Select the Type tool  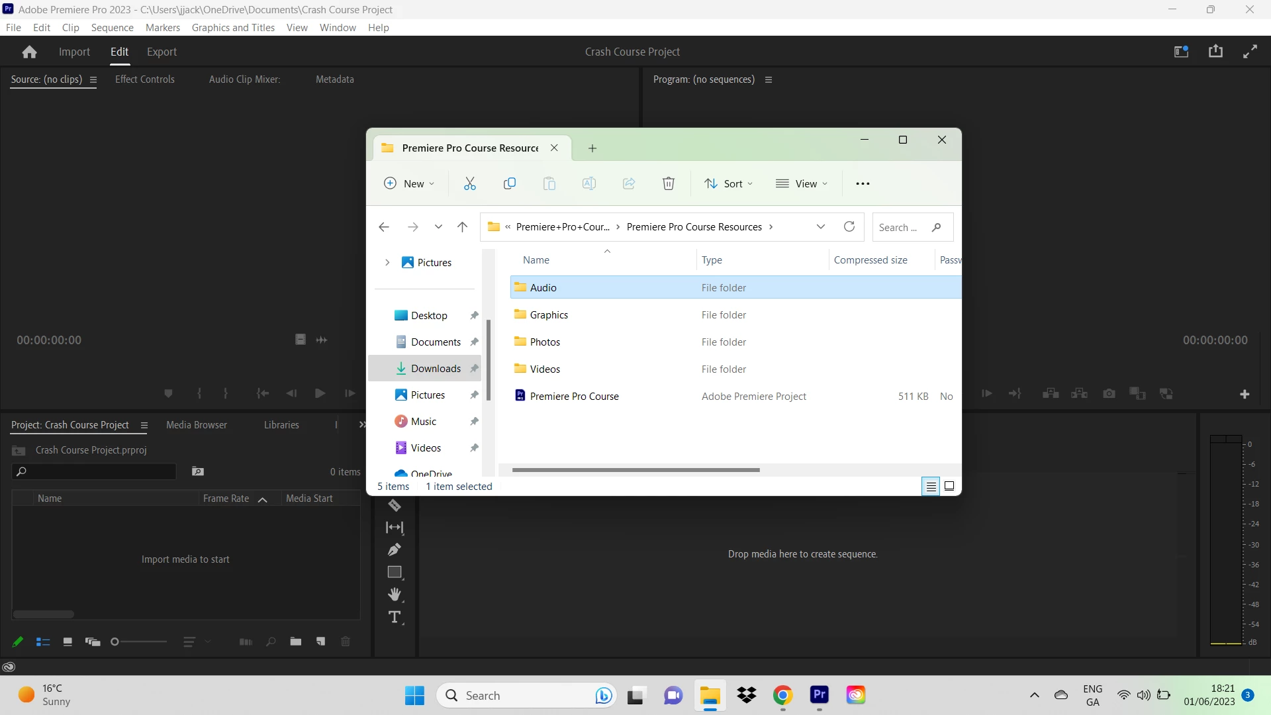pyautogui.click(x=395, y=617)
